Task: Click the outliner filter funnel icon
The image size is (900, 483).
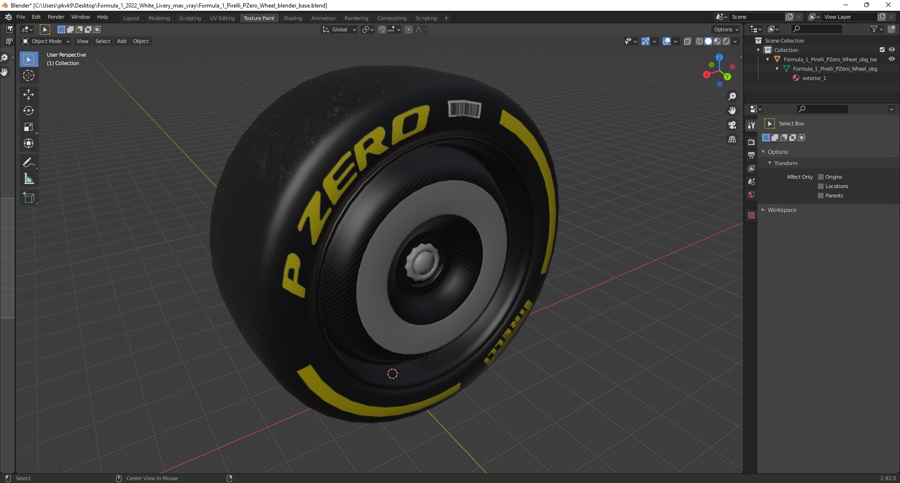Action: (x=874, y=29)
